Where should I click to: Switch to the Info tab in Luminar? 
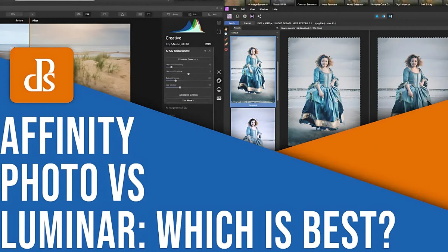point(213,14)
